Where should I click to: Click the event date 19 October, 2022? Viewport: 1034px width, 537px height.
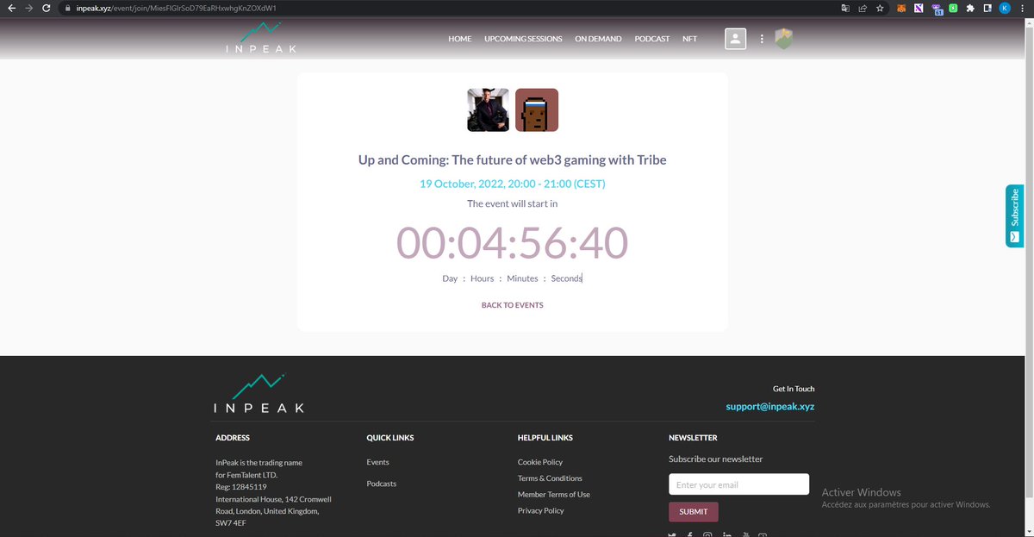[x=513, y=184]
